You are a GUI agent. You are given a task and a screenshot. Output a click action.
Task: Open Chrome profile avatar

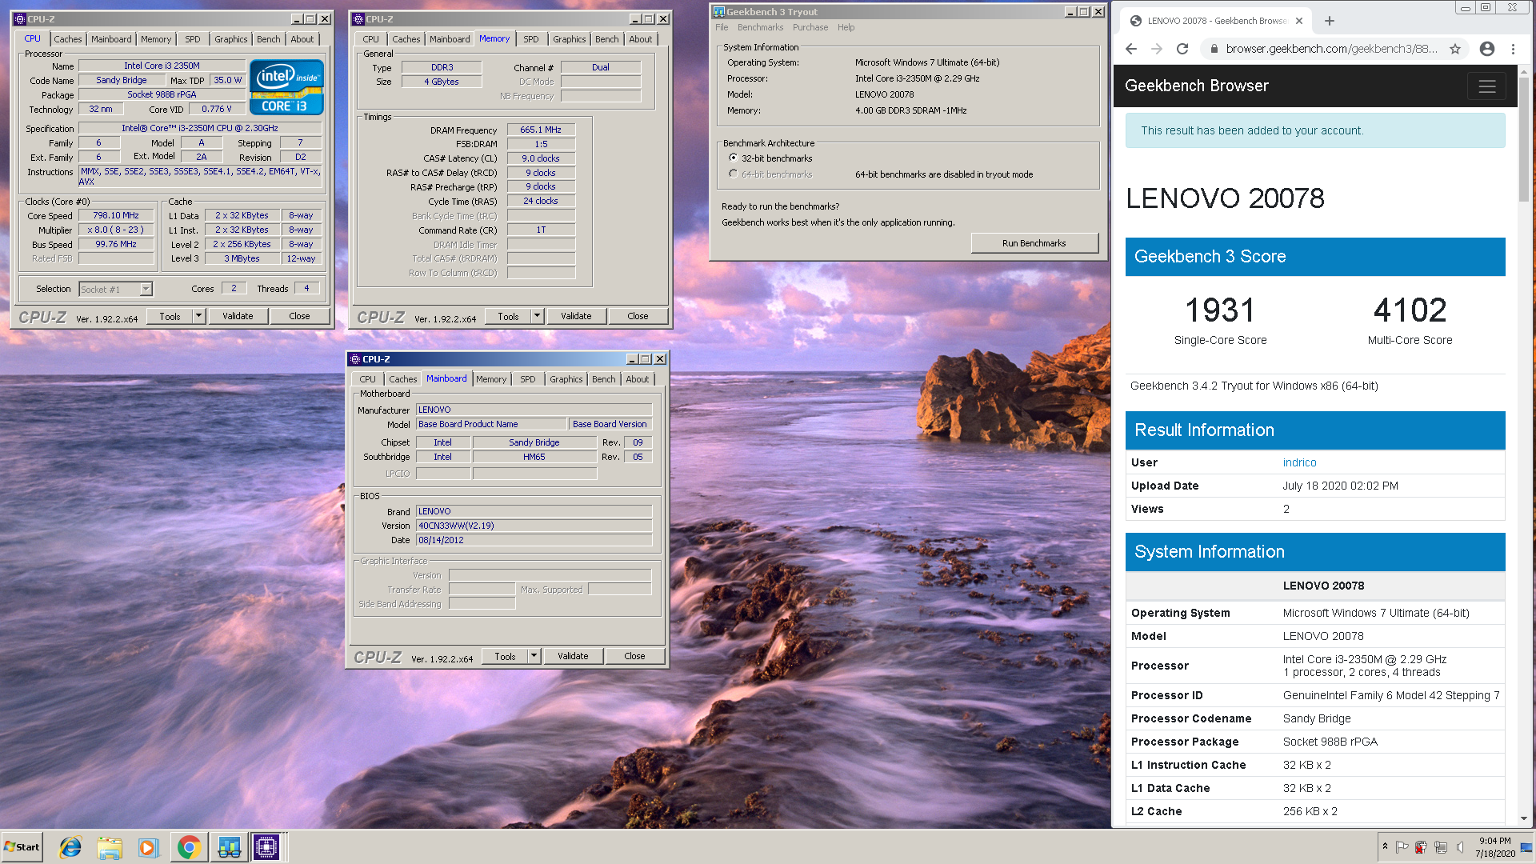click(1486, 49)
